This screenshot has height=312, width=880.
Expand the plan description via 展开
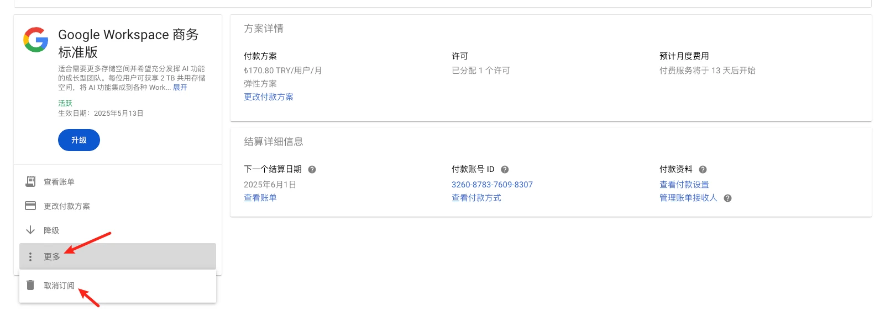180,87
